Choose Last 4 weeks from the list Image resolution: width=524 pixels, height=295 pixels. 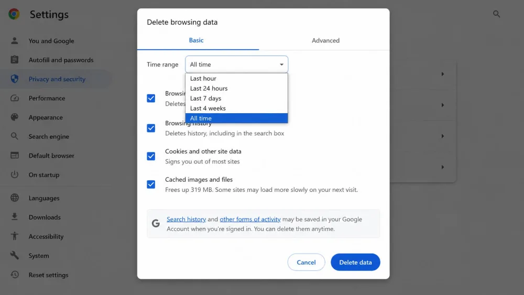(237, 108)
